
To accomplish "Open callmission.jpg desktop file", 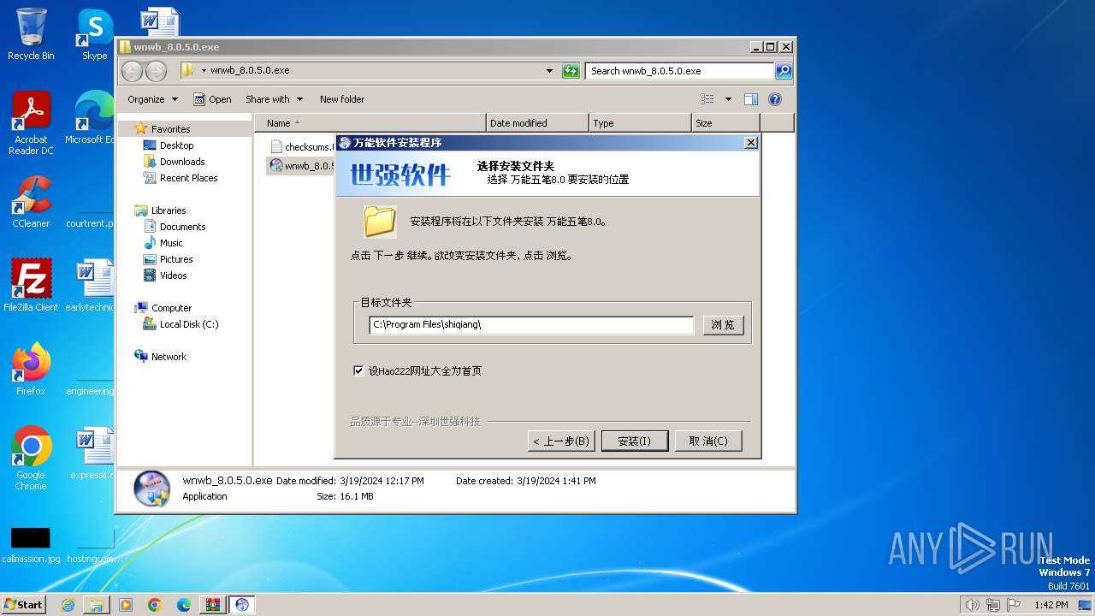I will [x=31, y=544].
